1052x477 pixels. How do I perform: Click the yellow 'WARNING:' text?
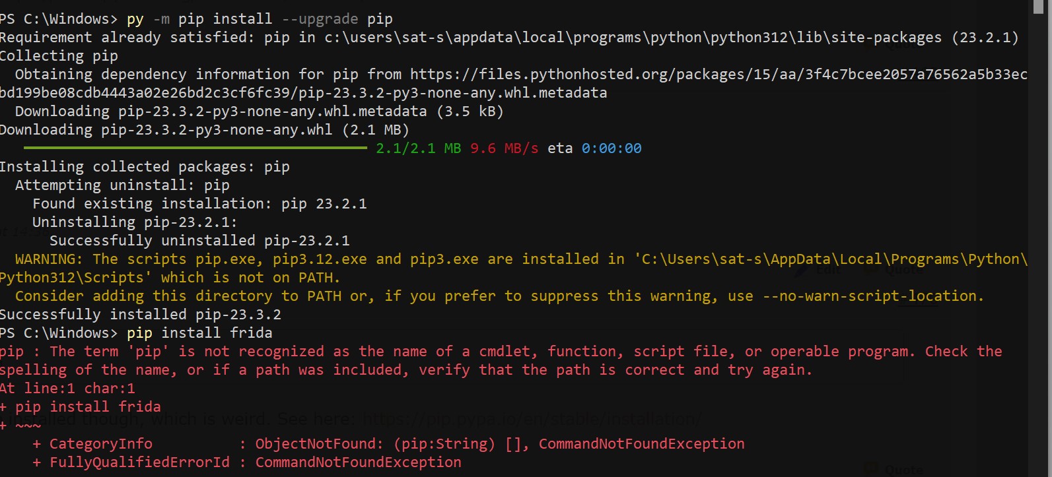[x=50, y=259]
